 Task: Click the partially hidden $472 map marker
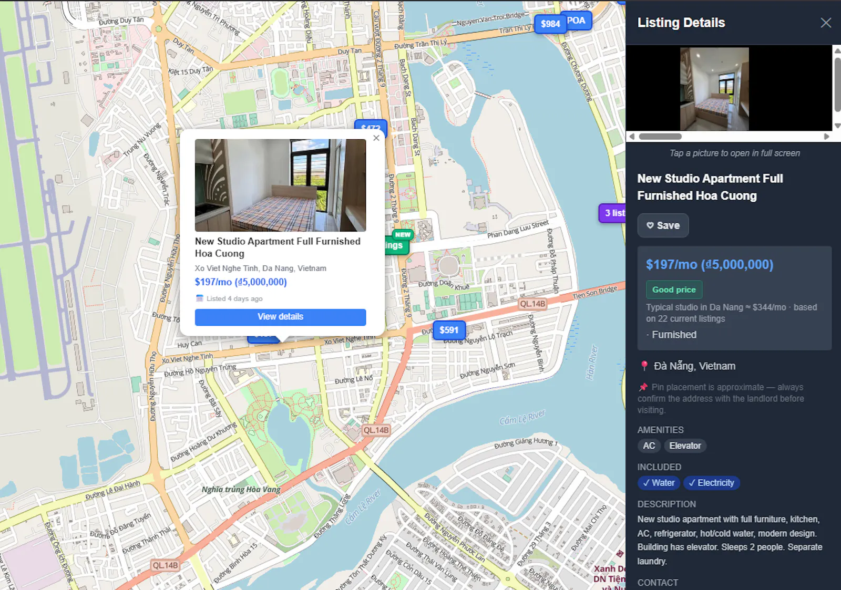click(371, 125)
